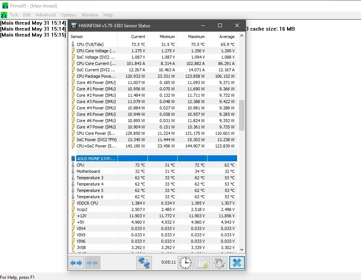The height and width of the screenshot is (280, 361).
Task: Click the sensor list vertical scrollbar thumb
Action: (x=242, y=115)
